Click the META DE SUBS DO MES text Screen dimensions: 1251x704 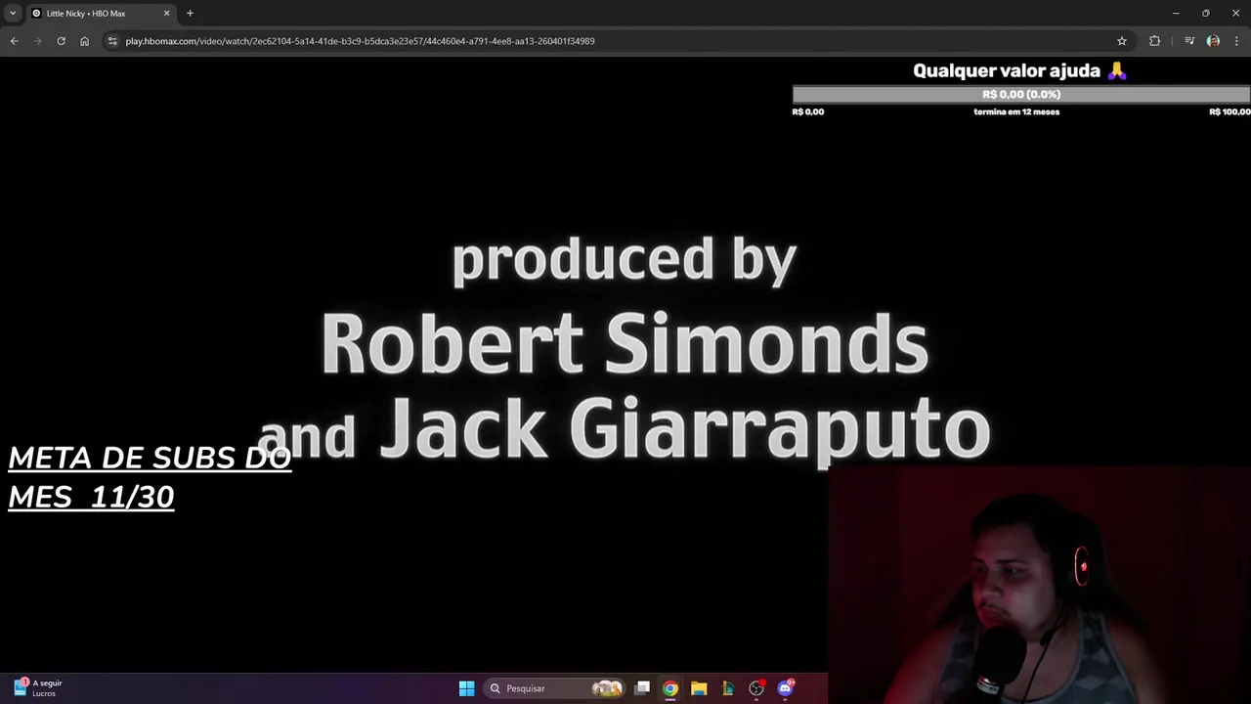click(x=150, y=477)
